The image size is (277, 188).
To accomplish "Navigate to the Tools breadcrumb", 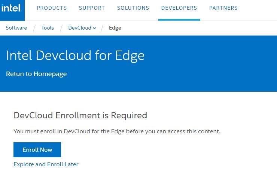I will click(x=48, y=28).
